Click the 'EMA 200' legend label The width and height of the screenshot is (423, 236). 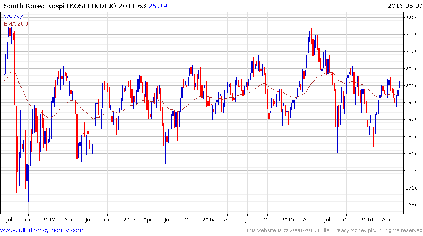pos(16,24)
